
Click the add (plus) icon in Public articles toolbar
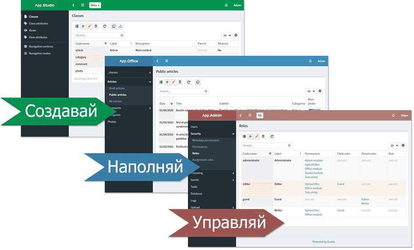tap(167, 82)
